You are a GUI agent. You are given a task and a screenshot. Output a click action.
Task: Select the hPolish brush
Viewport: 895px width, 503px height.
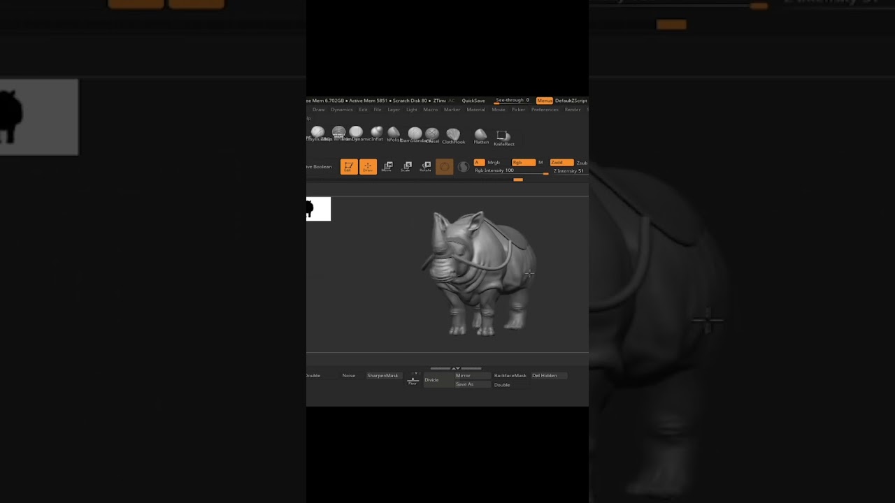(394, 133)
